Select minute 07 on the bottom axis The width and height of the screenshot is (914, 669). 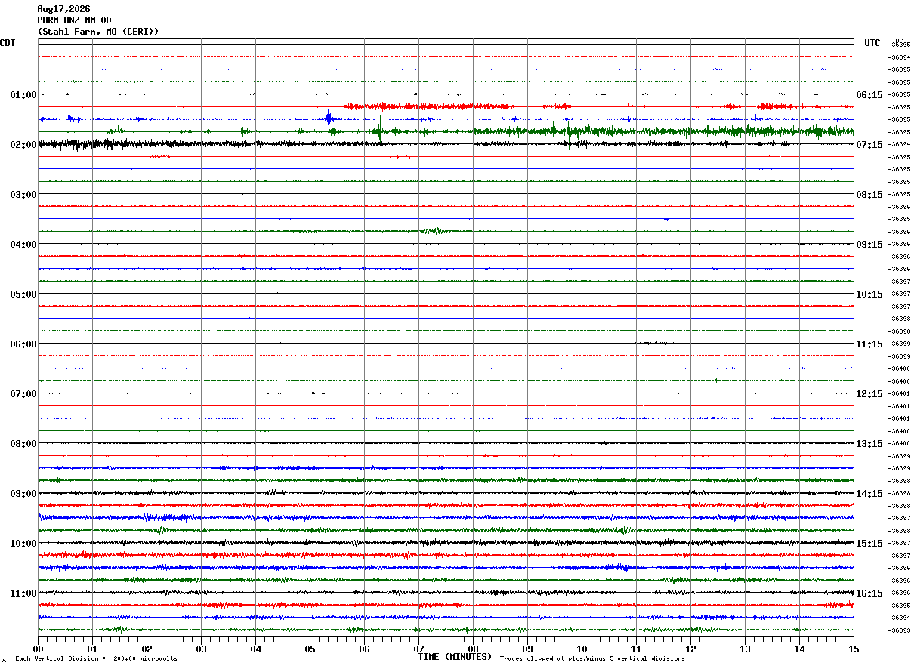point(418,649)
